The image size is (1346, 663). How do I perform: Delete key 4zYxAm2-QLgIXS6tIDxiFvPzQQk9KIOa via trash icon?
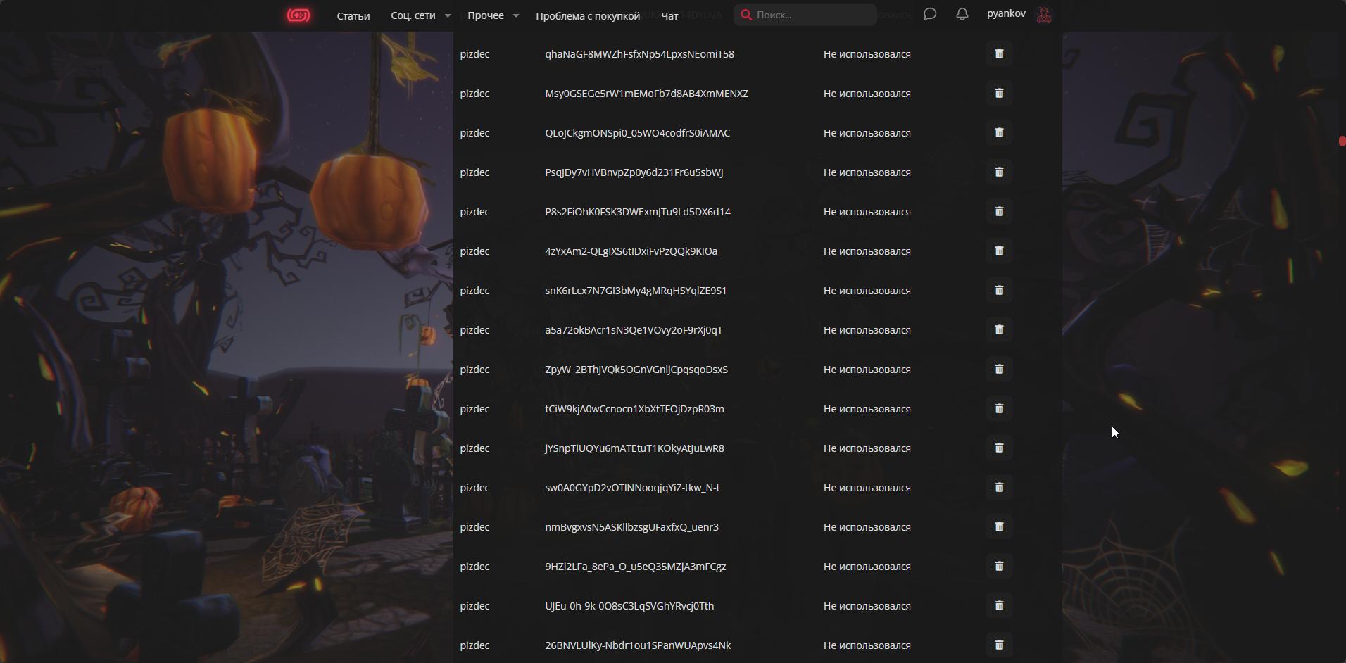point(999,251)
